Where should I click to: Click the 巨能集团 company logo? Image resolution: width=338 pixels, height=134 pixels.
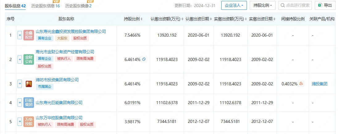pyautogui.click(x=29, y=103)
